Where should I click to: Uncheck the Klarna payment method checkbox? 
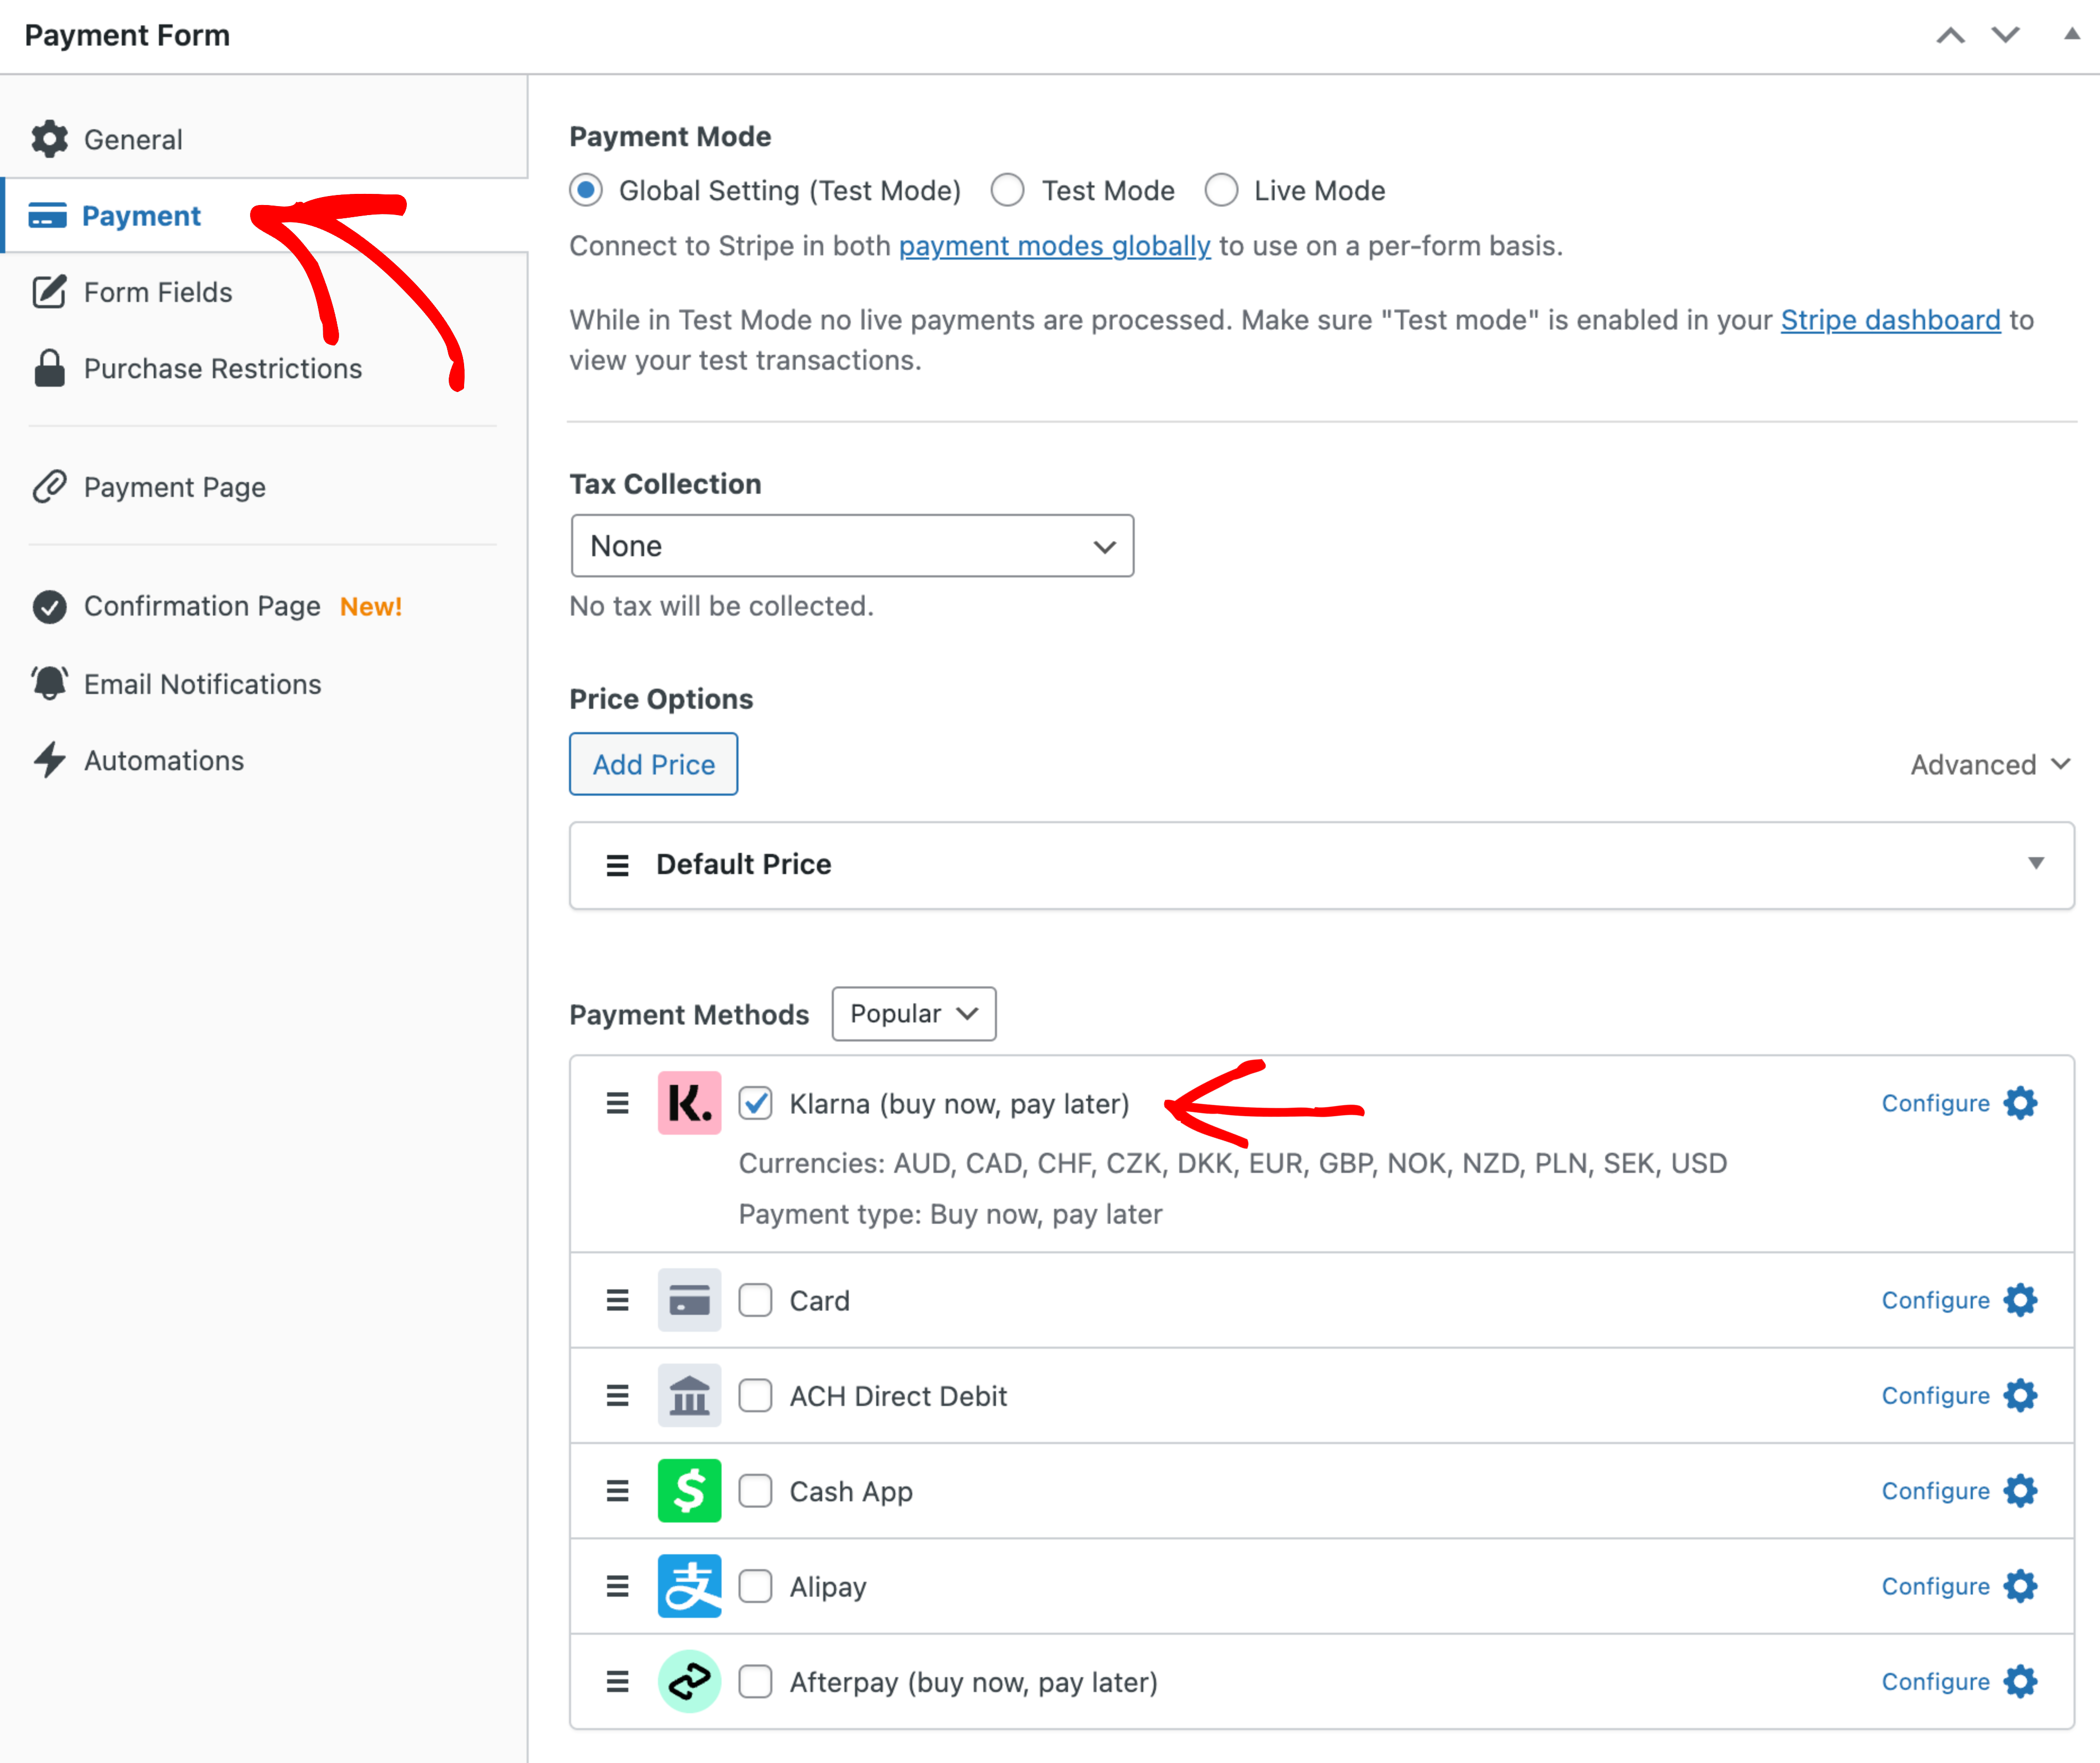pos(755,1104)
